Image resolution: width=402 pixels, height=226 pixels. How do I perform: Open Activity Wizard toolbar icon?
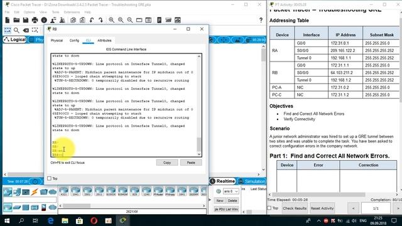point(62,20)
